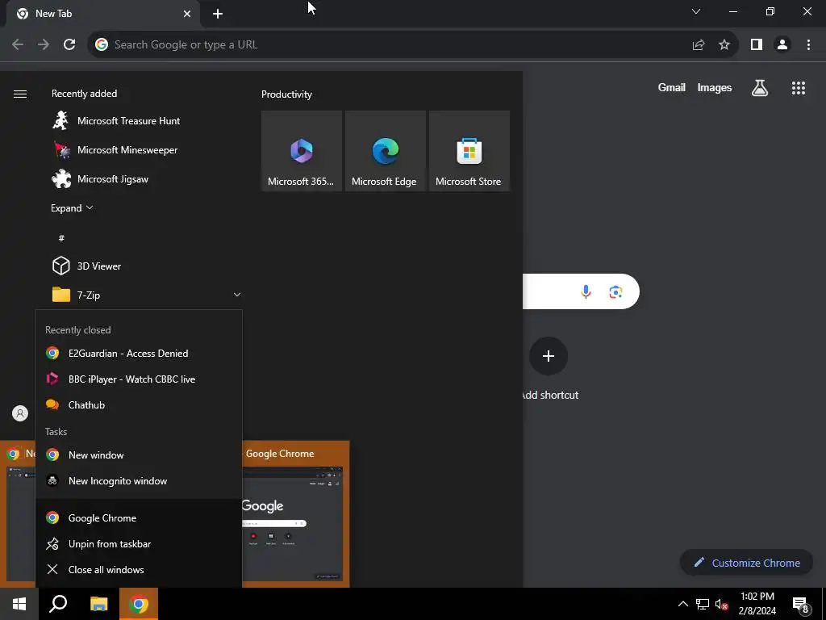Click Chrome's forward navigation arrow
The image size is (826, 620).
(x=44, y=44)
